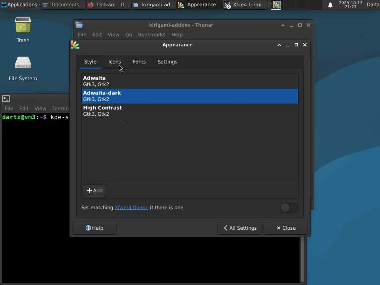The height and width of the screenshot is (285, 380).
Task: Click the Help button in Appearance
Action: tap(94, 228)
